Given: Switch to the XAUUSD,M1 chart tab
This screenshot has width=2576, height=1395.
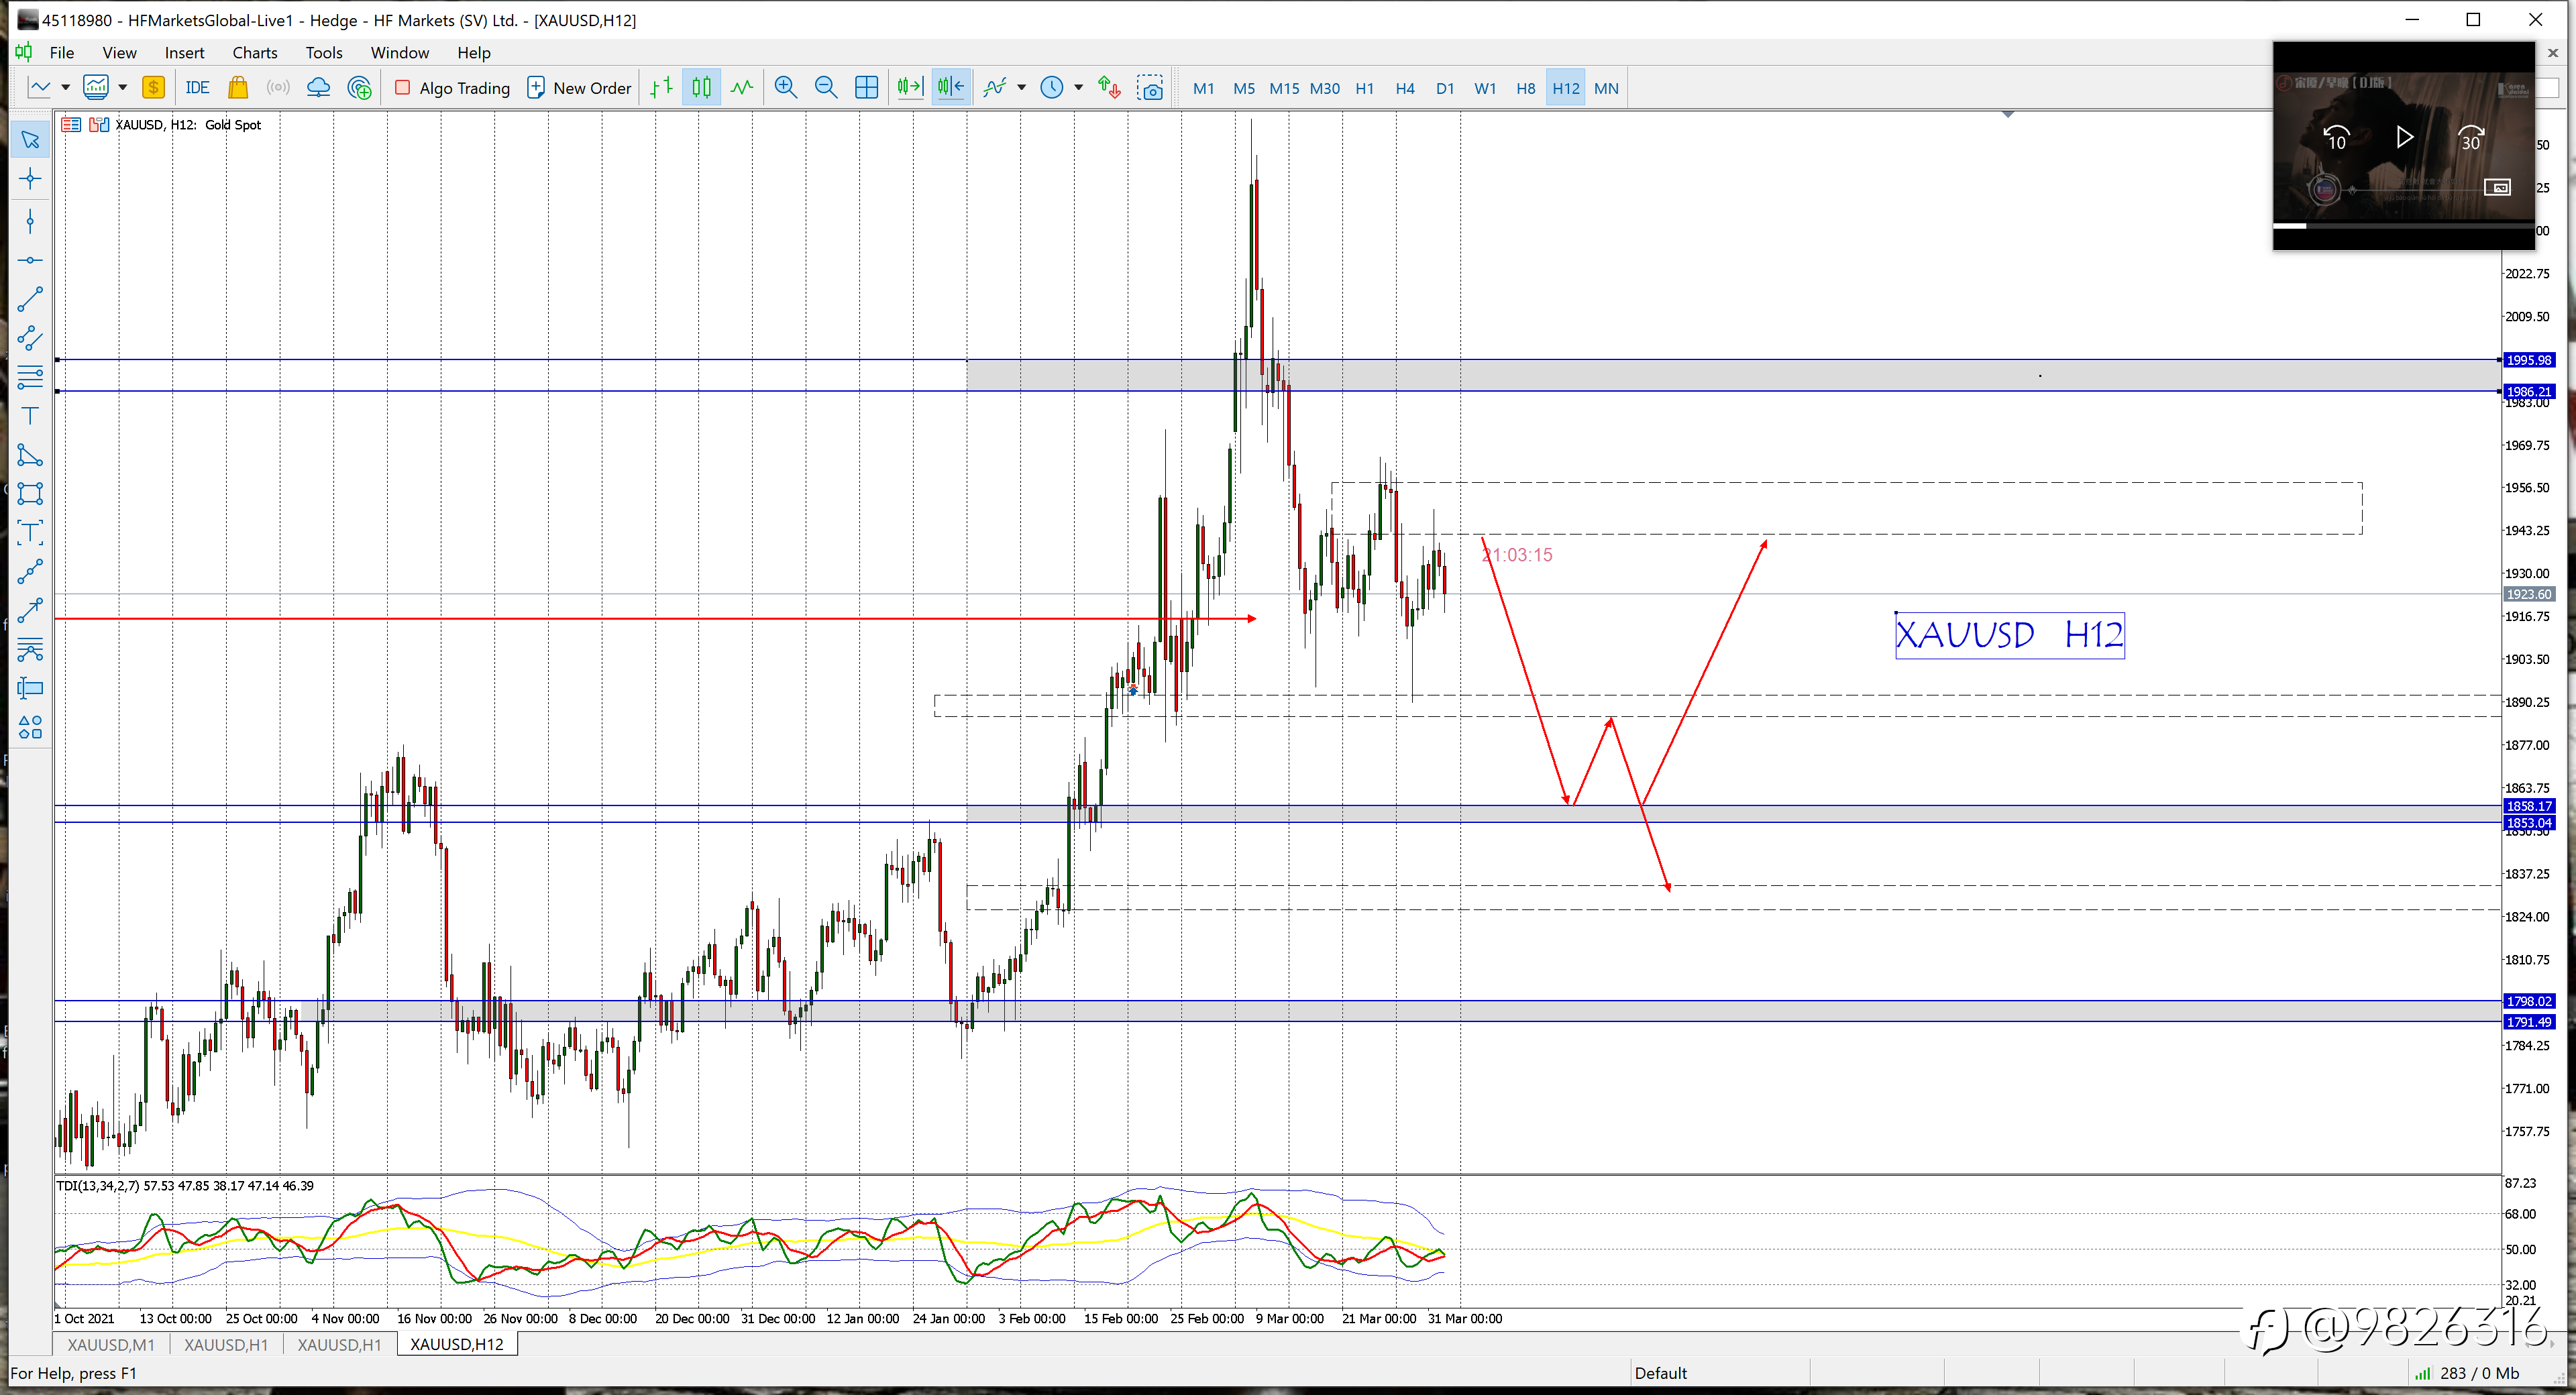Looking at the screenshot, I should point(111,1344).
